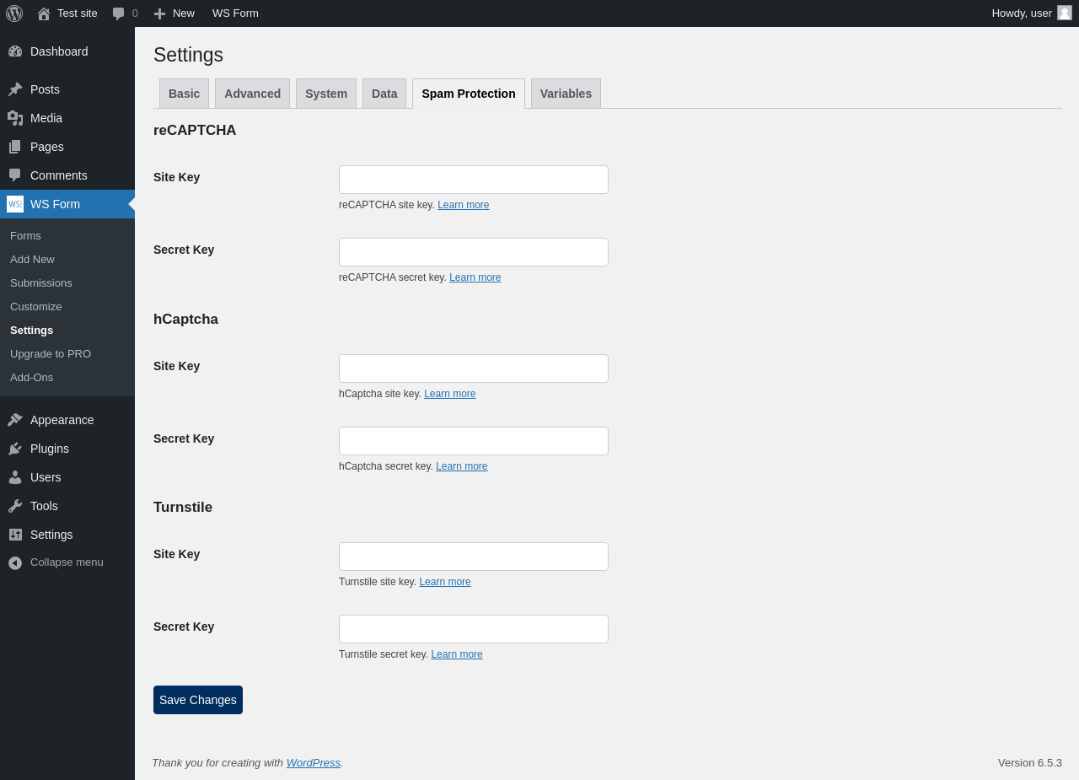Open the Variables tab
The width and height of the screenshot is (1079, 780).
point(566,94)
